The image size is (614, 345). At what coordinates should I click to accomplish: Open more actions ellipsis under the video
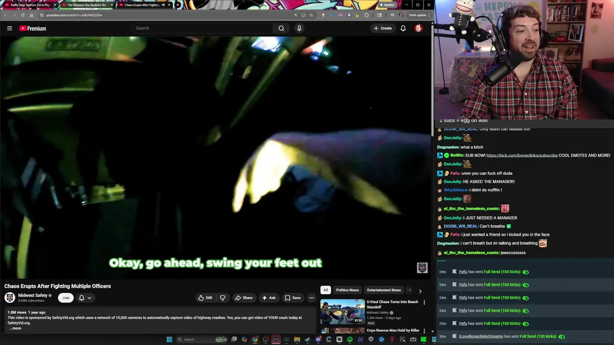click(311, 298)
